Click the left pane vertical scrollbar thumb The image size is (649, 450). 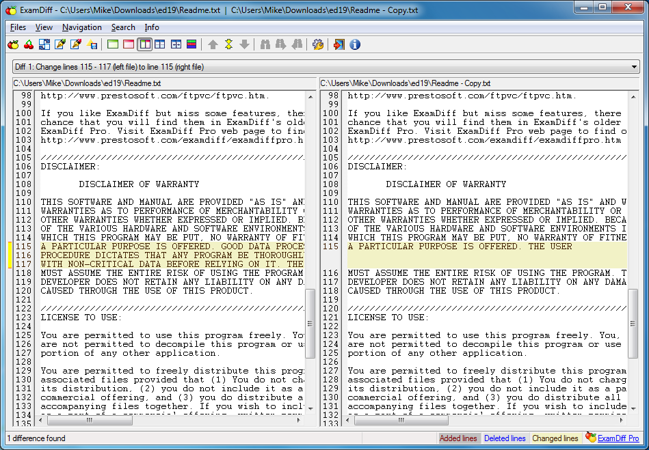tap(310, 324)
